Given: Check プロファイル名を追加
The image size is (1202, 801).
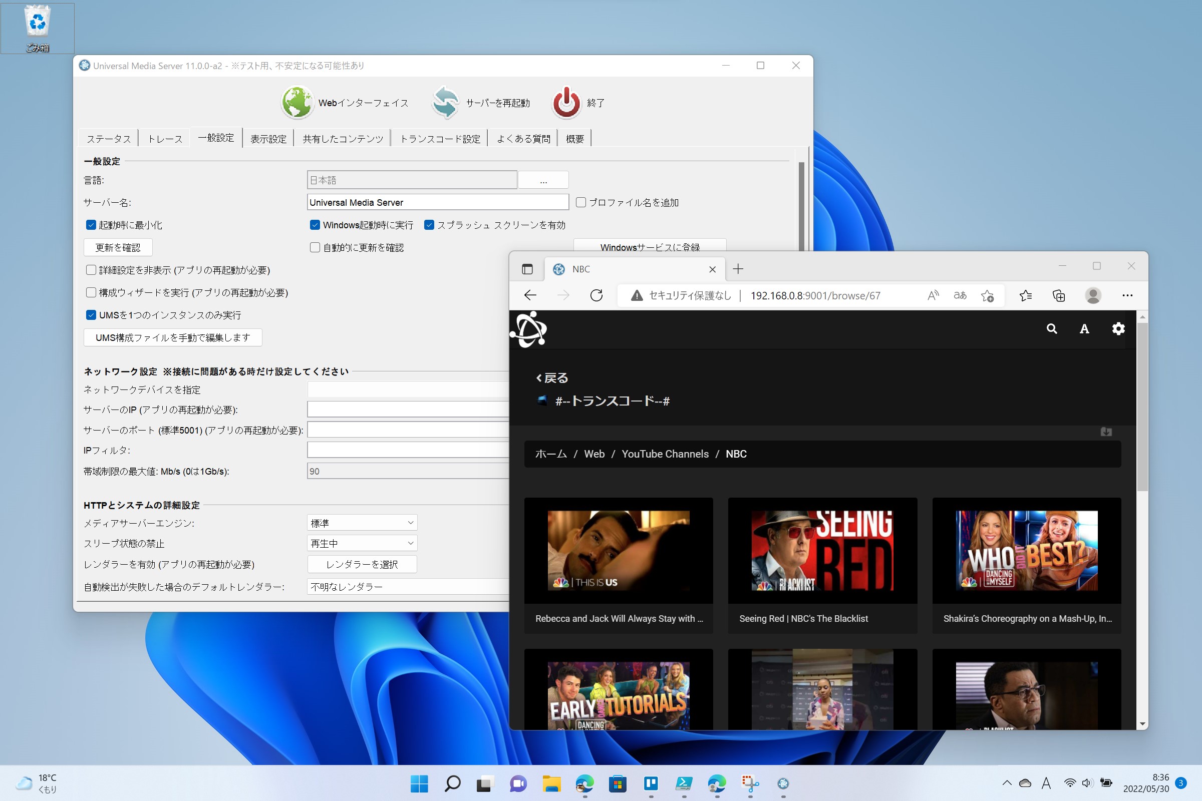Looking at the screenshot, I should pyautogui.click(x=581, y=202).
